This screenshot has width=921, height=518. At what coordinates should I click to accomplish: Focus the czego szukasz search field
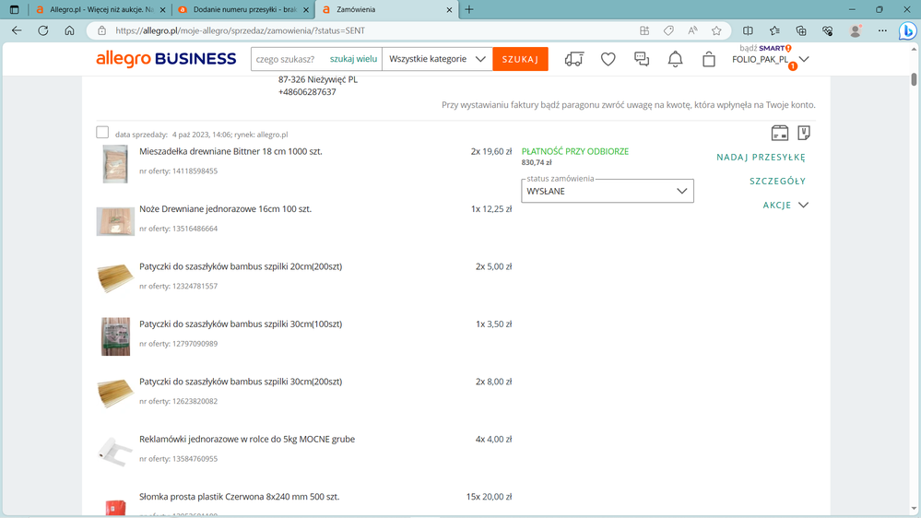click(x=289, y=59)
